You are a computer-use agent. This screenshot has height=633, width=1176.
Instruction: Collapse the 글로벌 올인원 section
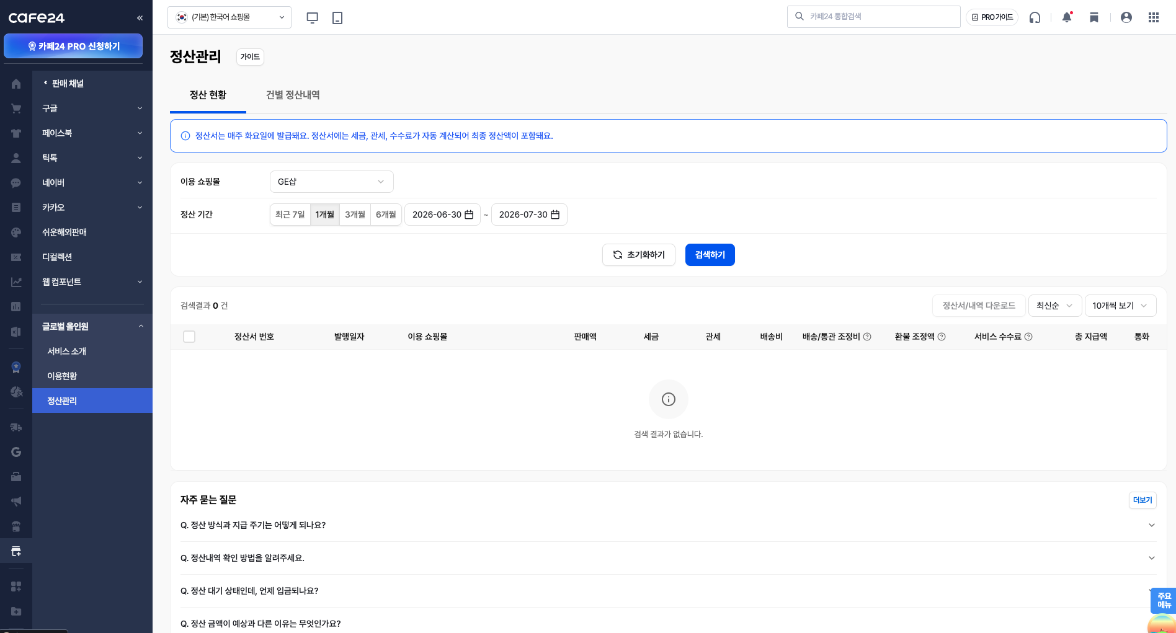[92, 327]
